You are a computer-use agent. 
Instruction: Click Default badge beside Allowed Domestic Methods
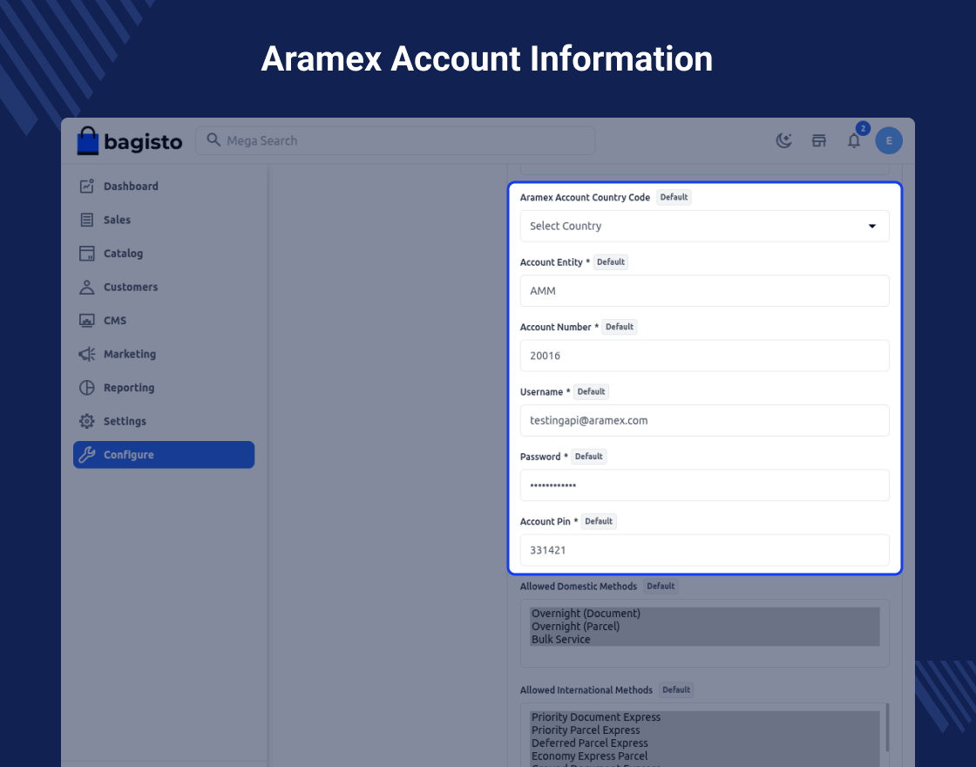coord(661,586)
